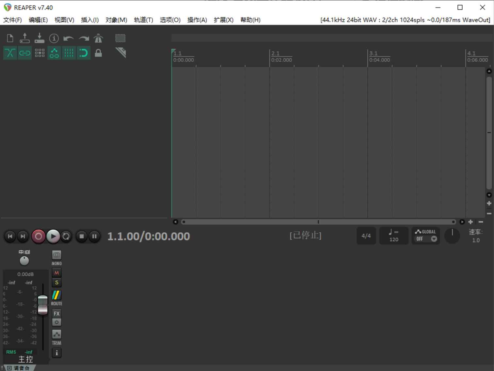Image resolution: width=494 pixels, height=371 pixels.
Task: Toggle grid lines display in the toolbar
Action: (69, 53)
